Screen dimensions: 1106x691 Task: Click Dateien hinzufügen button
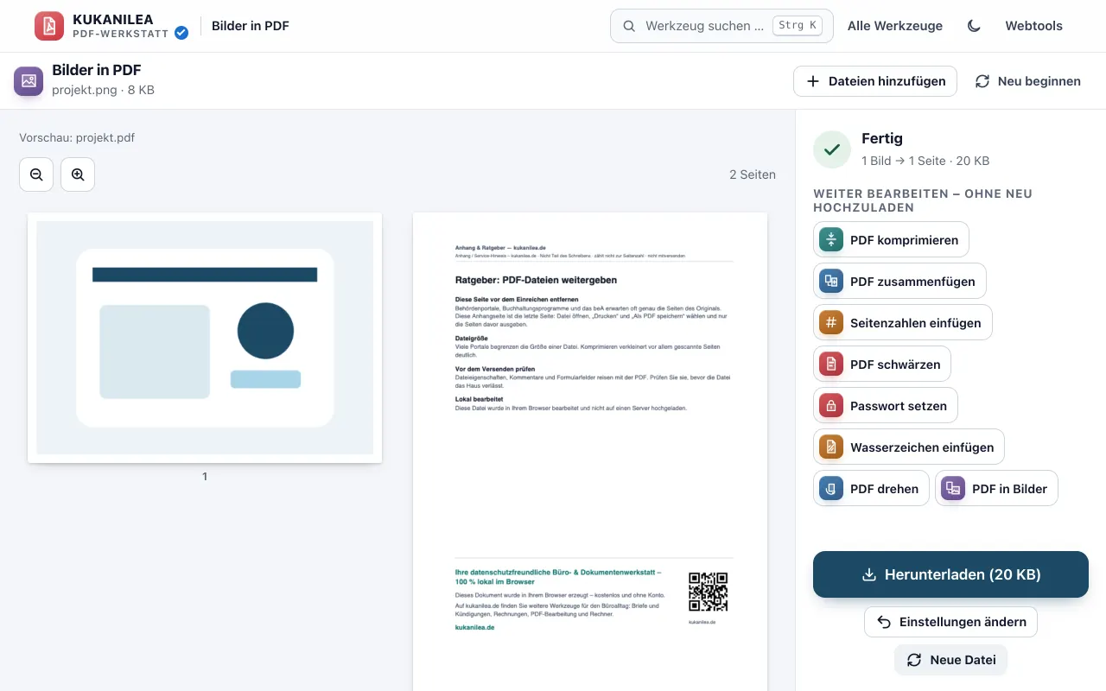point(875,81)
